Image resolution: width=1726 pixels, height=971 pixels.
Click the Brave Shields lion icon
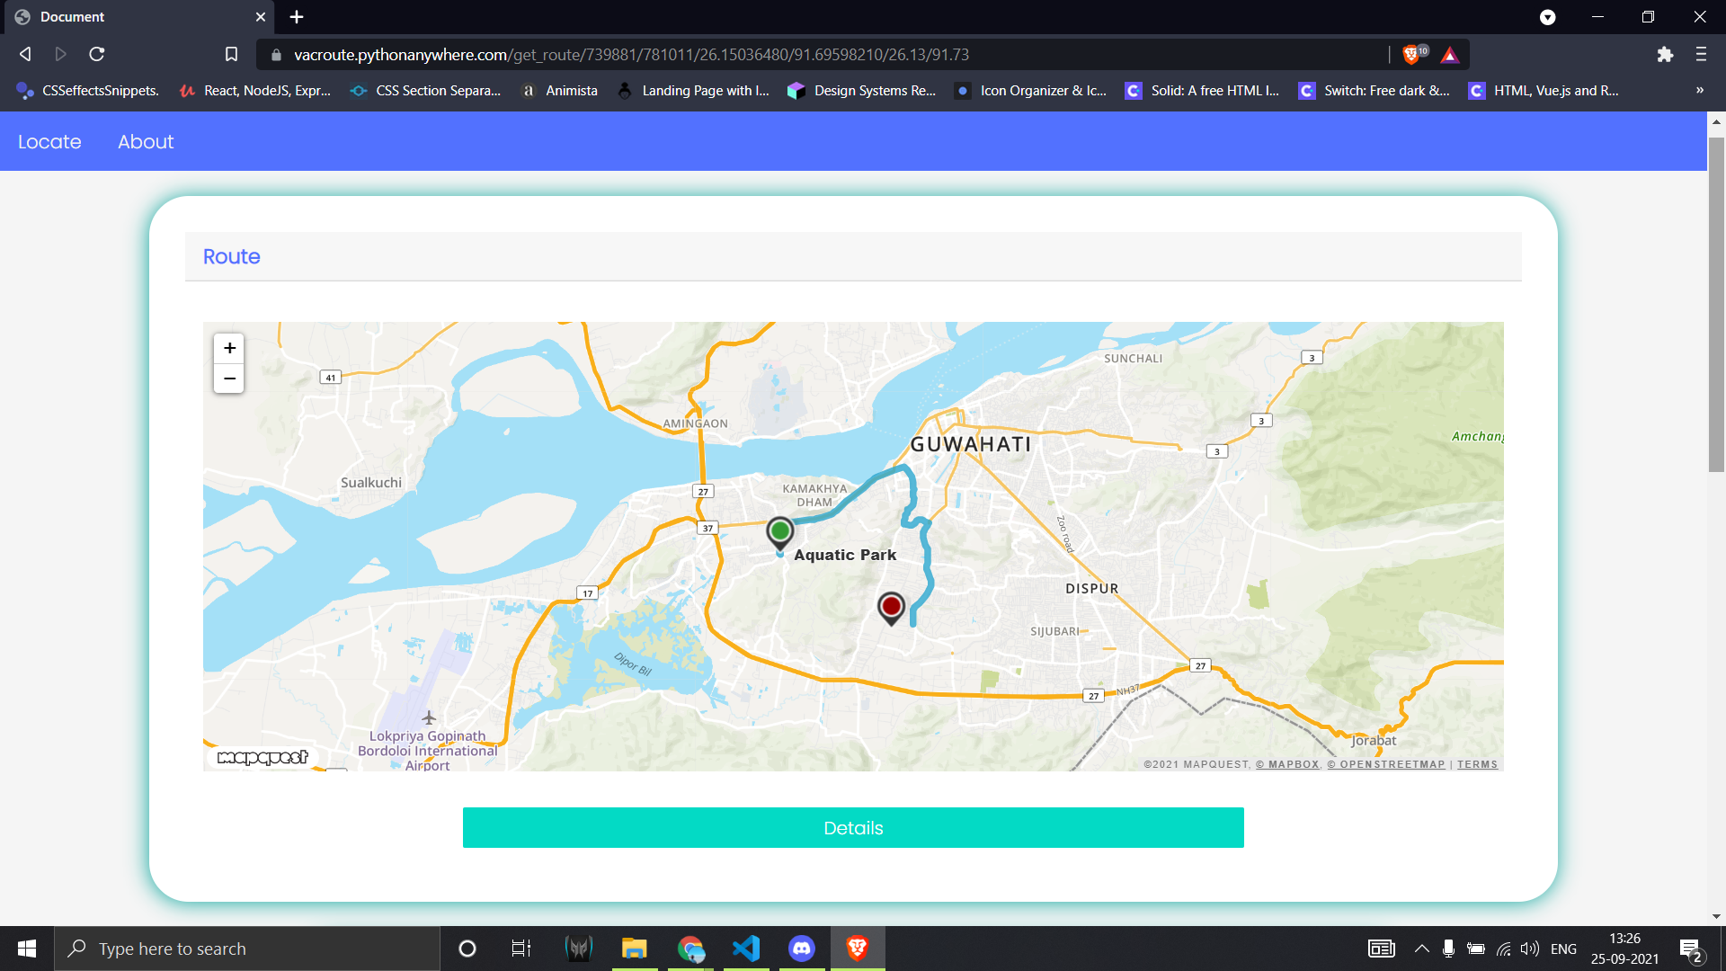click(1411, 55)
